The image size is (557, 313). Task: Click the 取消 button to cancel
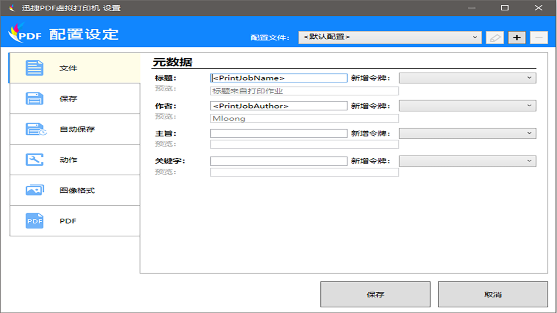493,294
